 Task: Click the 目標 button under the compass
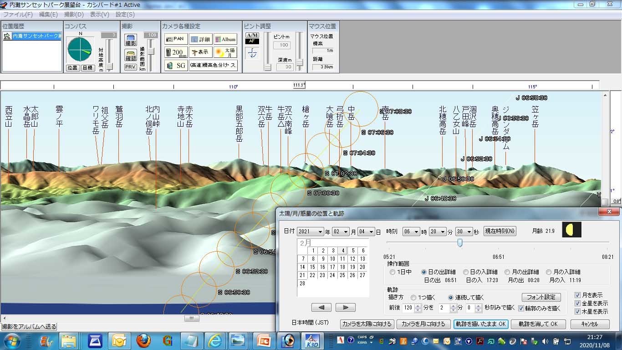[87, 67]
